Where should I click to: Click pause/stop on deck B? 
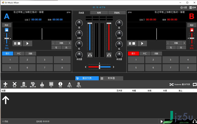[132, 43]
